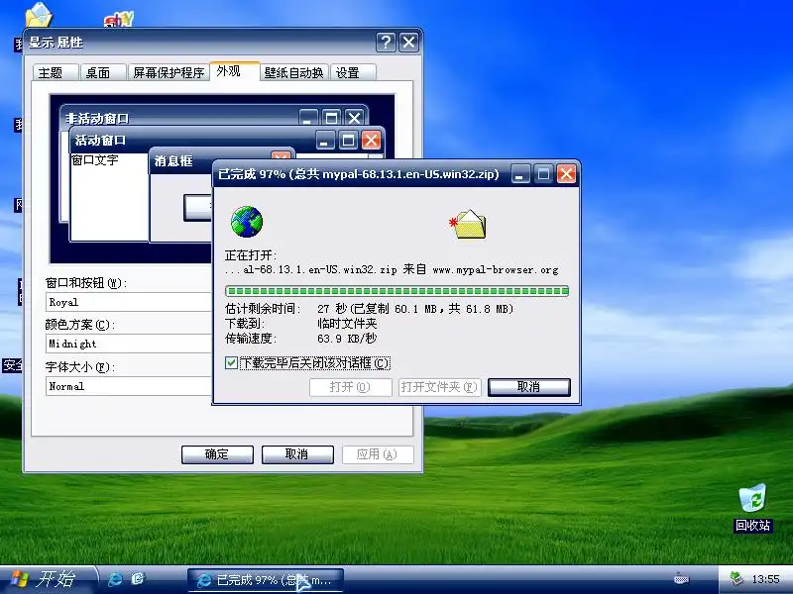Select the 外观 tab

[234, 71]
